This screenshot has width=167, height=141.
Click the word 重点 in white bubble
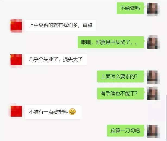tap(87, 25)
